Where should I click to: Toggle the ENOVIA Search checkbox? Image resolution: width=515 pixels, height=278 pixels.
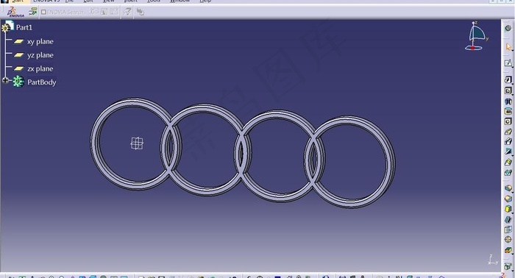coord(43,13)
